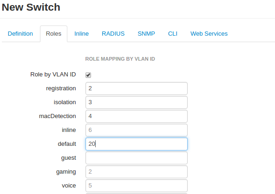The width and height of the screenshot is (275, 194).
Task: Focus the registration VLAN input field
Action: point(137,88)
